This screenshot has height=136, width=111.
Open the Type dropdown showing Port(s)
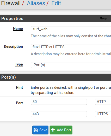click(x=71, y=65)
